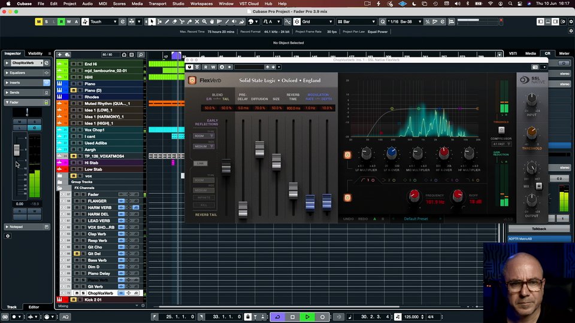This screenshot has width=575, height=323.
Task: Open the Grid snap type dropdown
Action: (x=317, y=22)
